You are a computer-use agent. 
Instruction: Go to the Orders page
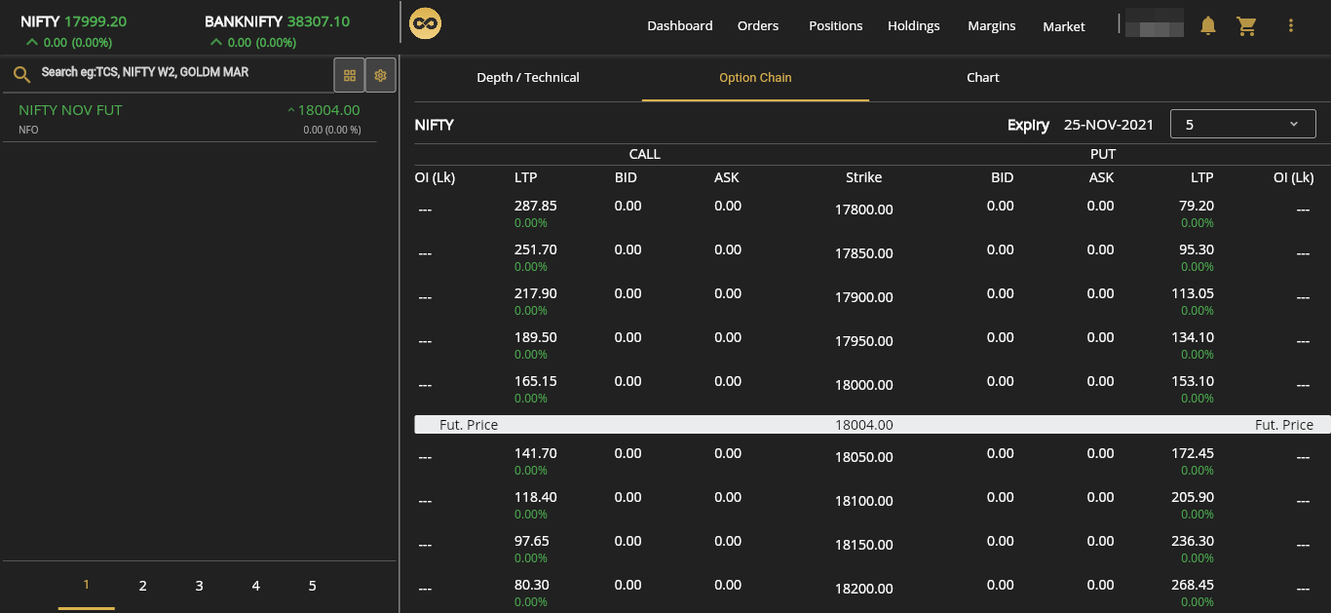point(758,26)
